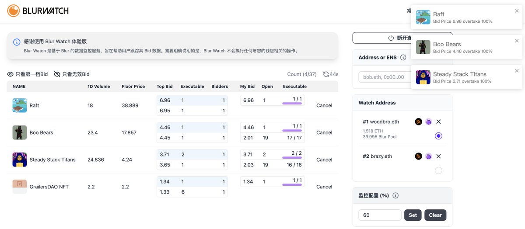This screenshot has height=229, width=525.
Task: Click Raft floor price 38.889
Action: click(130, 105)
